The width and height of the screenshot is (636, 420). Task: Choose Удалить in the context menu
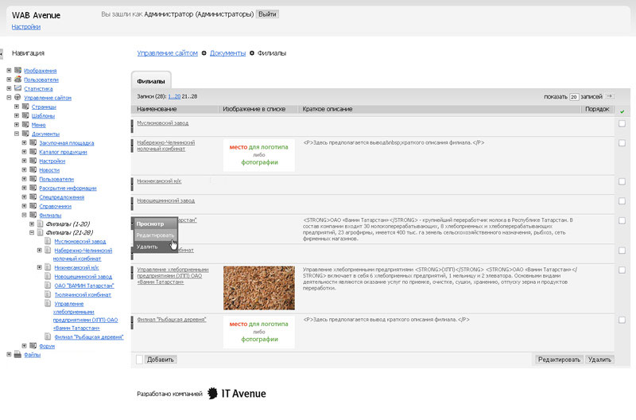pos(147,247)
